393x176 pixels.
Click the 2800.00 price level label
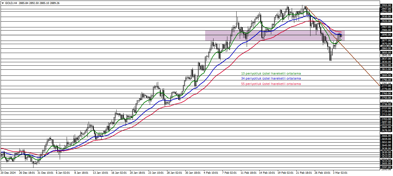point(386,75)
